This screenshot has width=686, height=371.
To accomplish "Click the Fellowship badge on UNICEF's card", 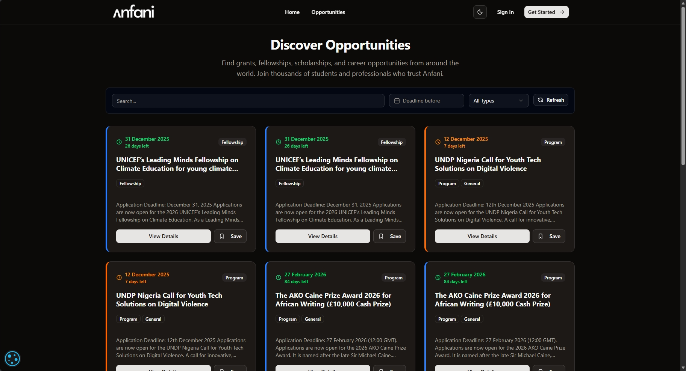I will [x=130, y=183].
